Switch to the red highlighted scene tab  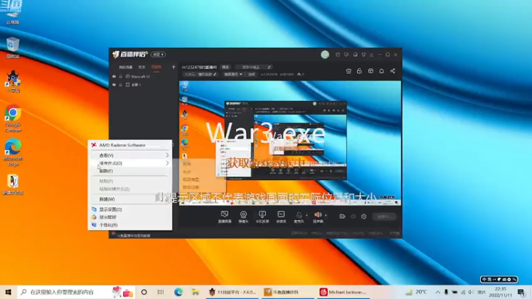[156, 67]
